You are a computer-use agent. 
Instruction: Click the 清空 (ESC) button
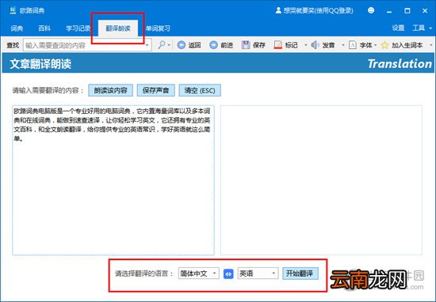(200, 90)
